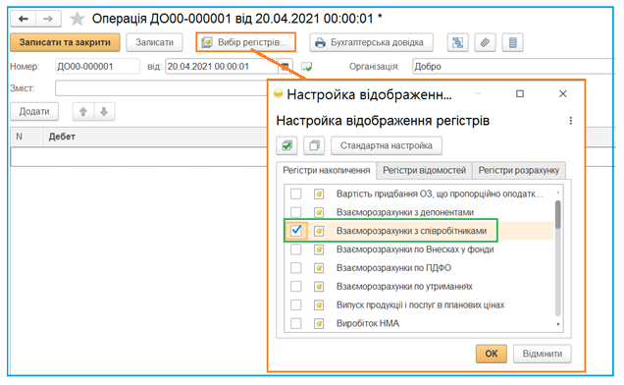Maximize the Настройка відображення dialog

(520, 93)
